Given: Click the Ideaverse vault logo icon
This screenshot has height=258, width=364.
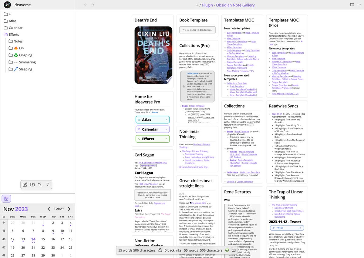Looking at the screenshot, I should [x=7, y=5].
